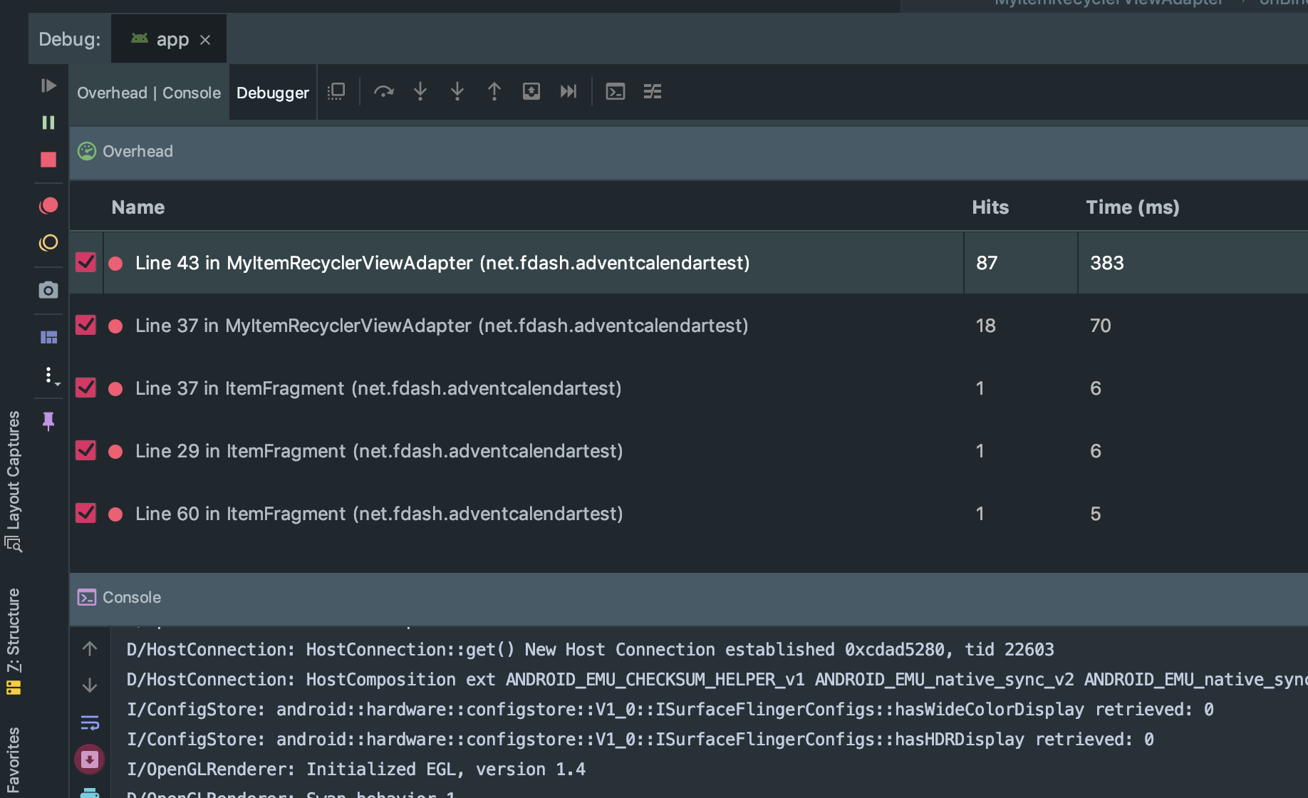Open the Layout Captures panel icon
This screenshot has width=1308, height=798.
[x=48, y=336]
